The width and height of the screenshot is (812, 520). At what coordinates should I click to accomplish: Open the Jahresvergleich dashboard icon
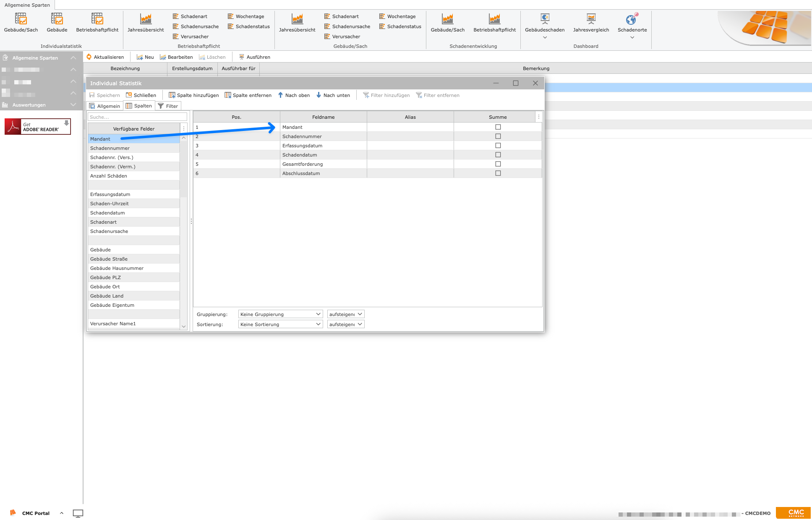click(591, 19)
